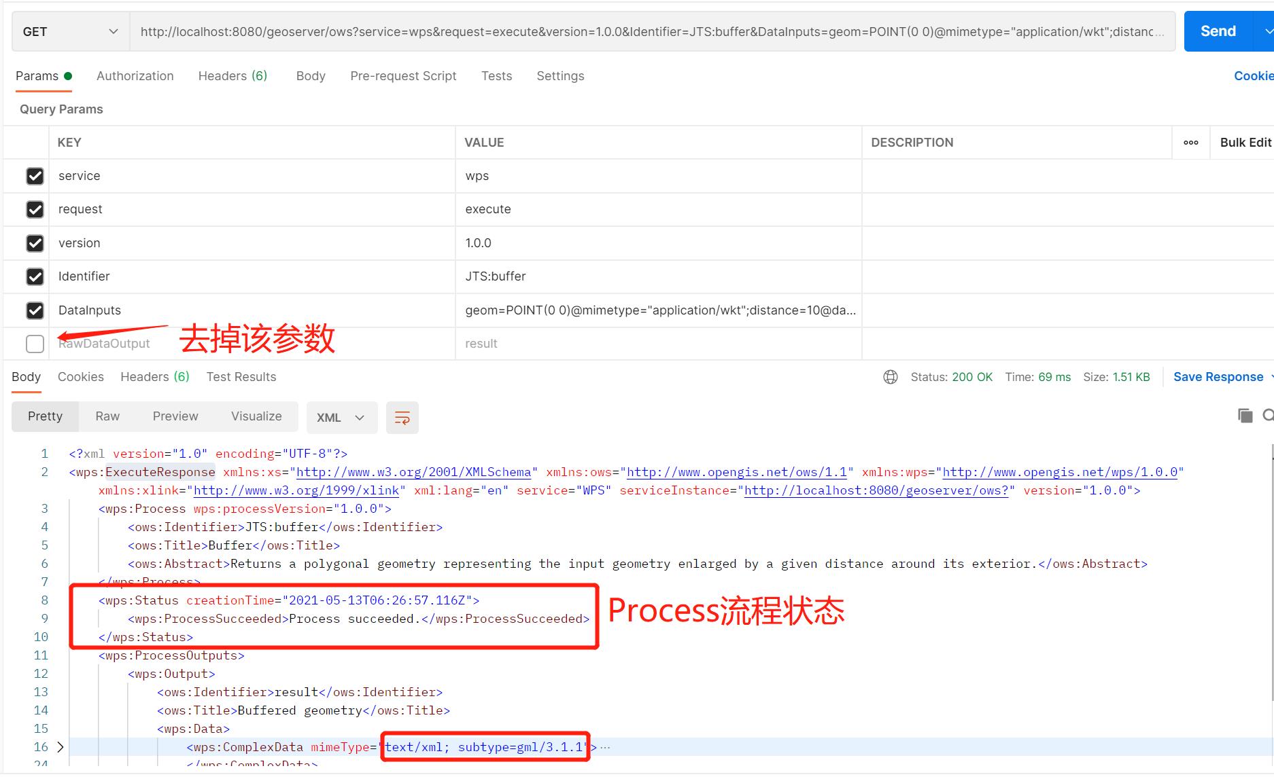
Task: Click Save Response link
Action: 1218,377
